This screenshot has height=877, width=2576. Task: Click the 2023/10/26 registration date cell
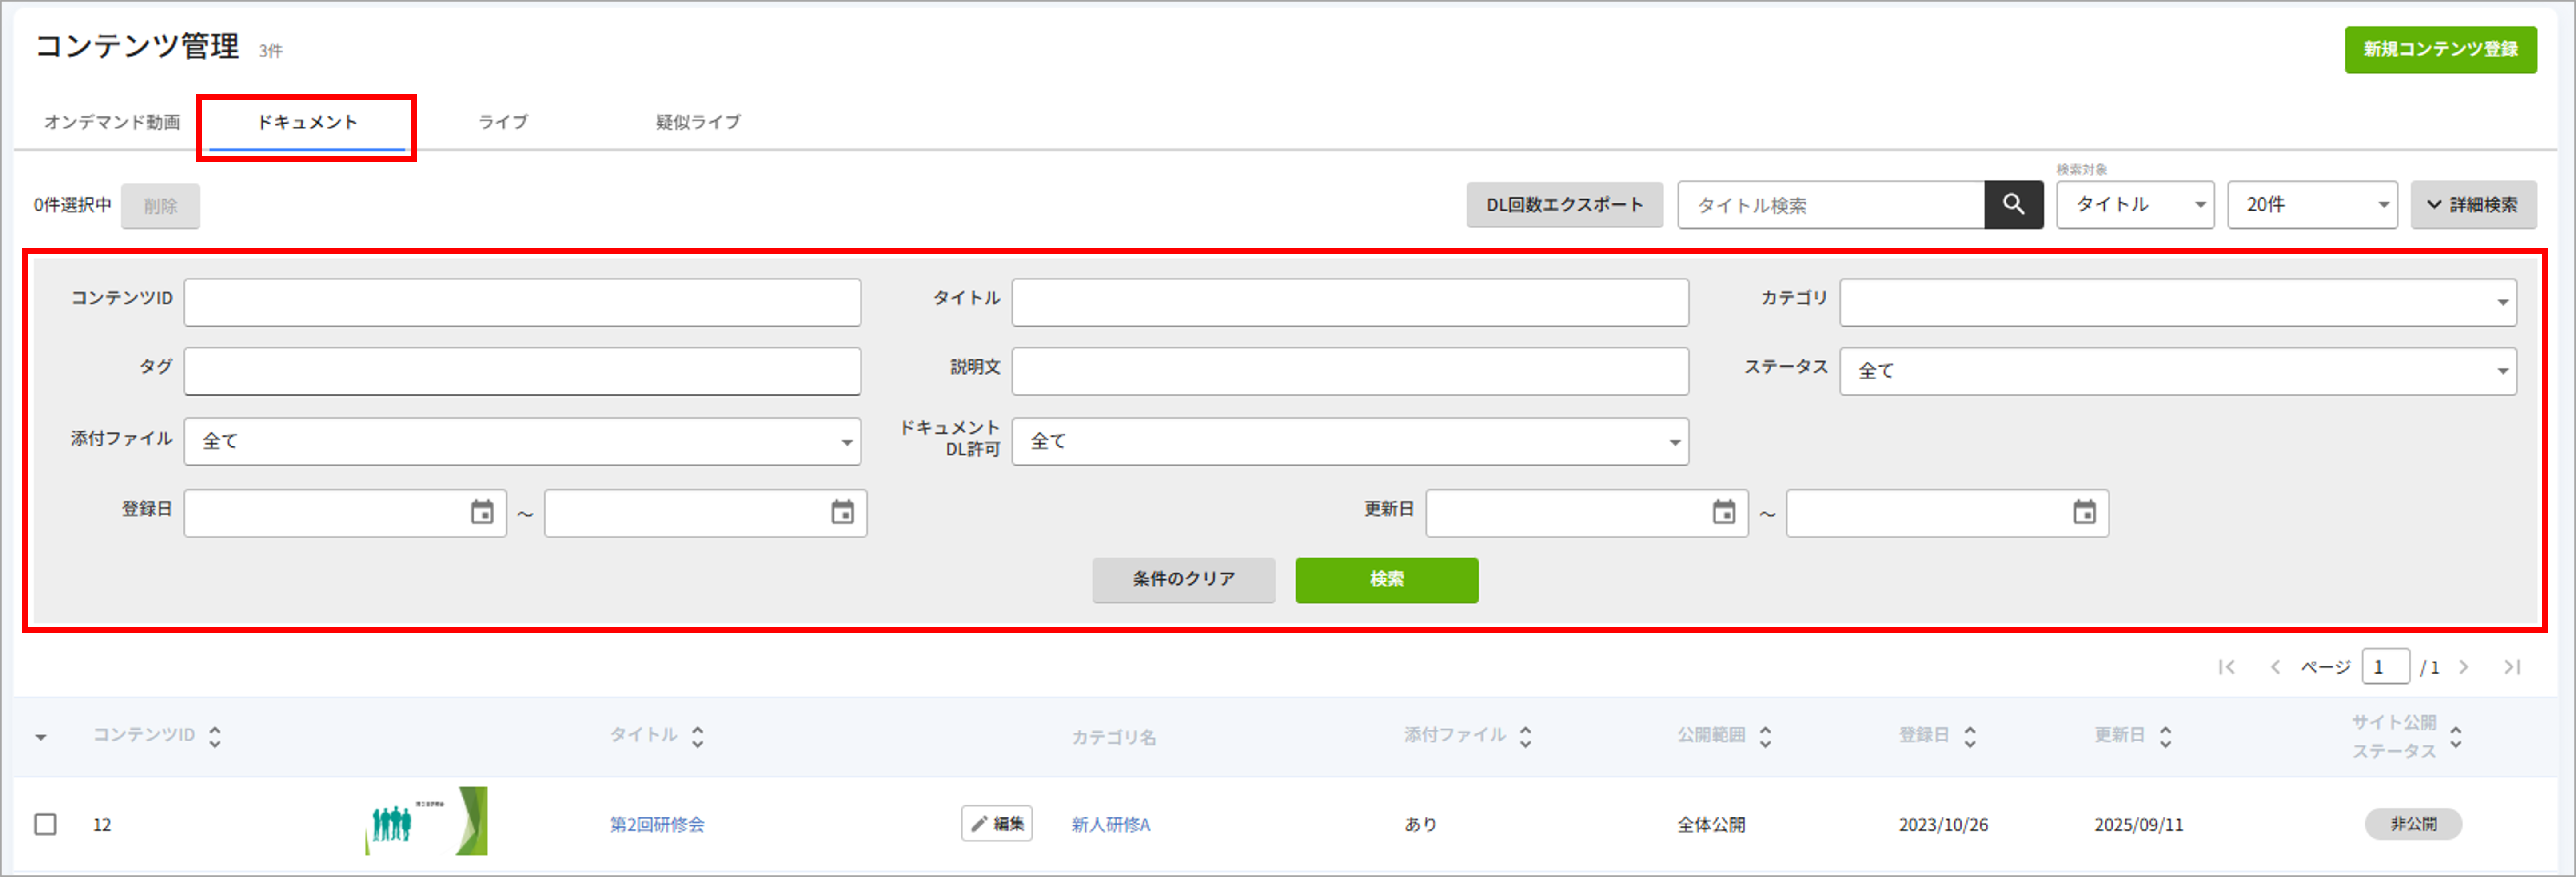pyautogui.click(x=1943, y=825)
